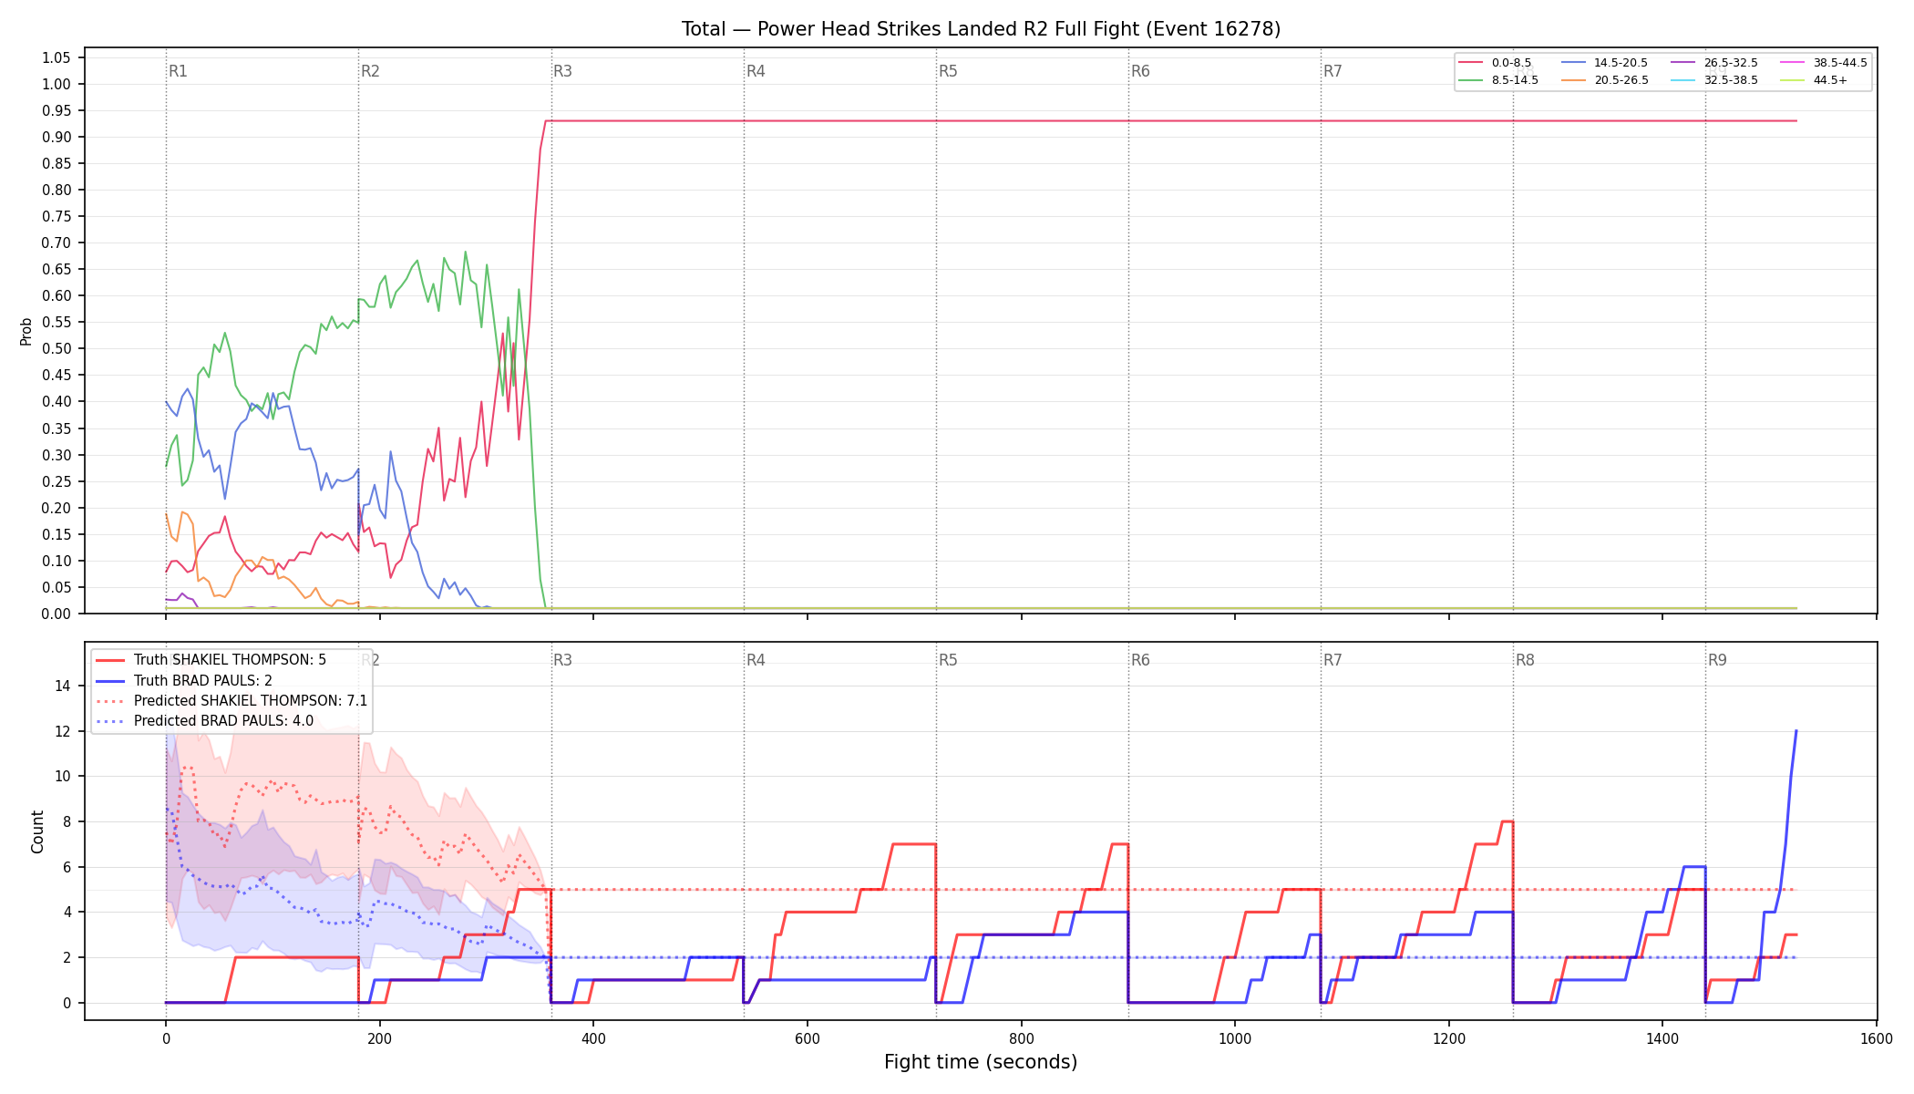The image size is (1914, 1094).
Task: Click the R6 round marker in the probability chart
Action: pos(1140,71)
